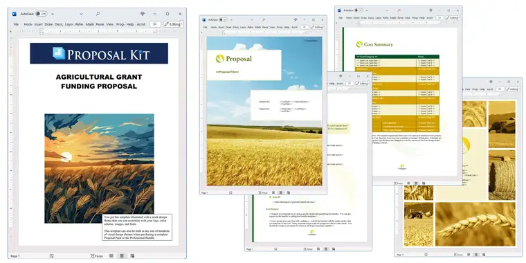The height and width of the screenshot is (263, 526).
Task: Expand Quick Access Toolbar options in Agricultural Grant window
Action: pos(53,14)
